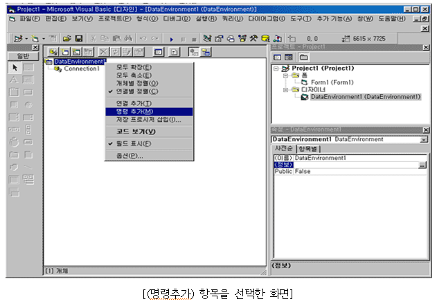The height and width of the screenshot is (306, 437).
Task: Open the 도움말(H) menu
Action: [392, 19]
